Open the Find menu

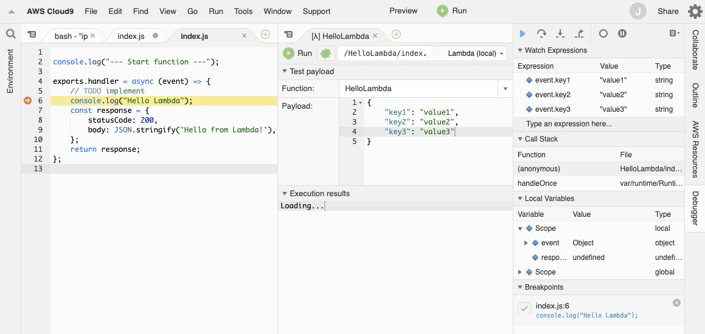point(141,11)
